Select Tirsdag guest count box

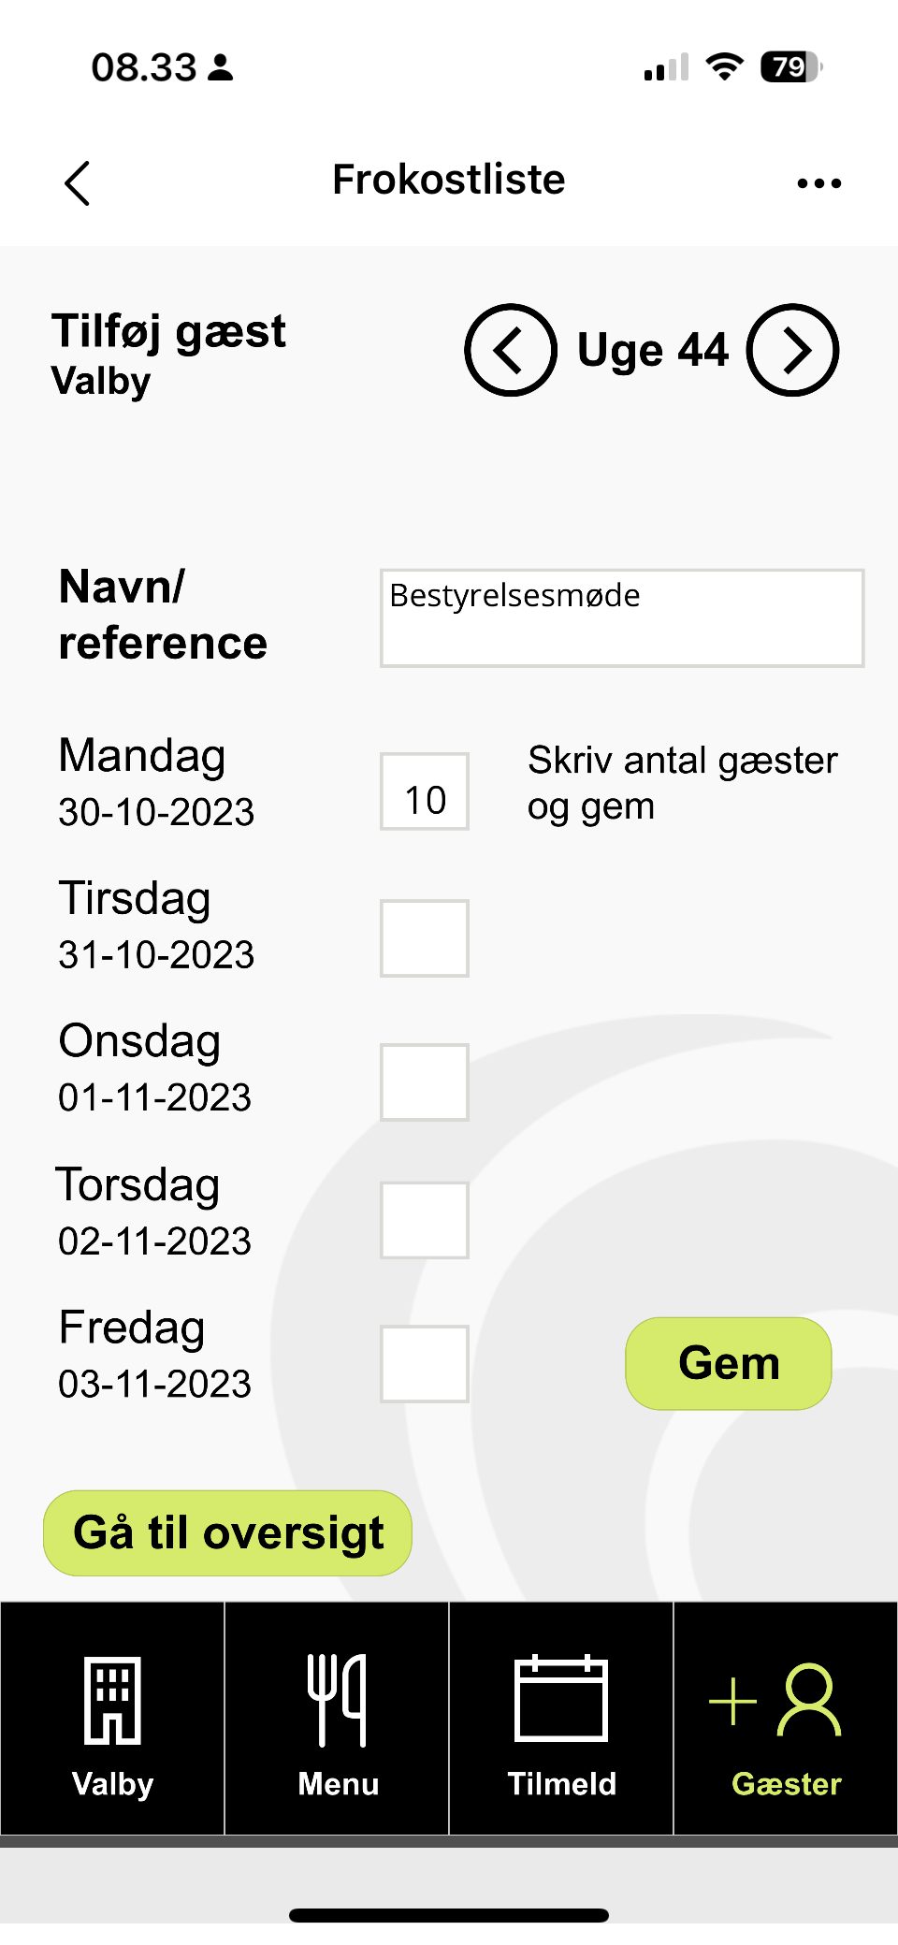pyautogui.click(x=425, y=938)
